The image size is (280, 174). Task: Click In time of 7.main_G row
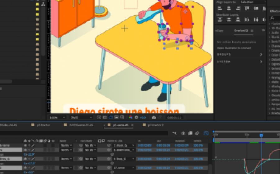point(145,145)
